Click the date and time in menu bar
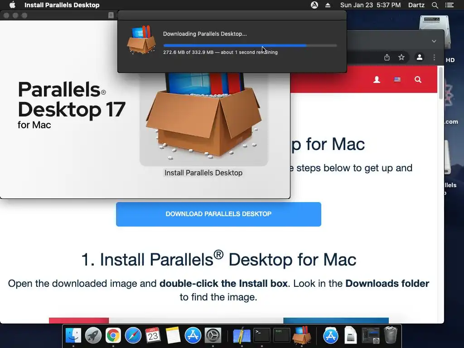Screen dimensions: 464x348 [x=370, y=5]
